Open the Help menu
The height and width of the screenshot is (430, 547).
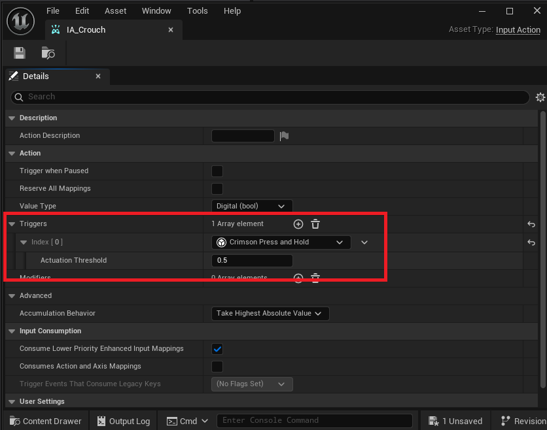(x=232, y=11)
